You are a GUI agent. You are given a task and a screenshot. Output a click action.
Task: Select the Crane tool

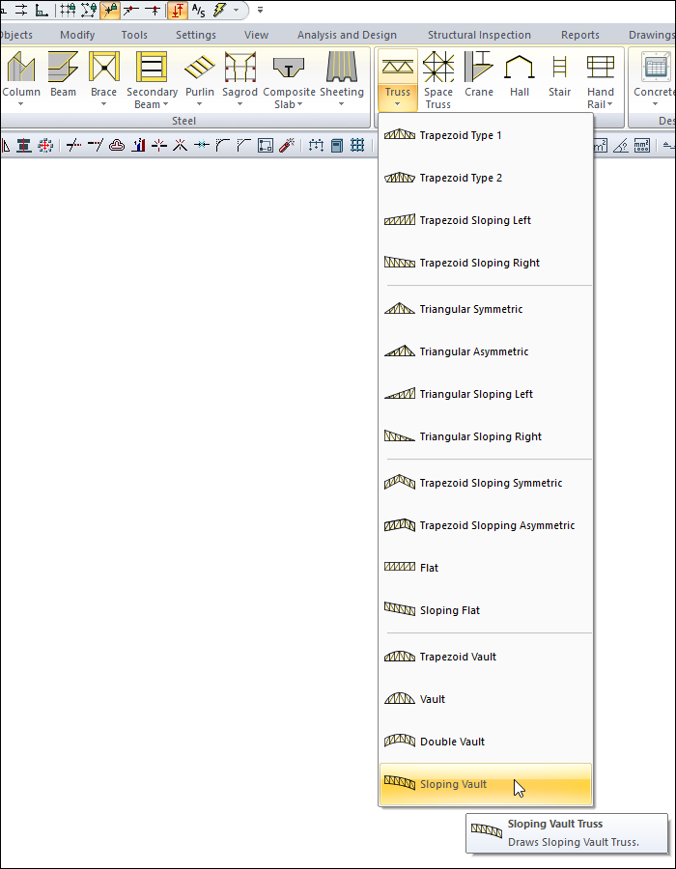pos(479,74)
